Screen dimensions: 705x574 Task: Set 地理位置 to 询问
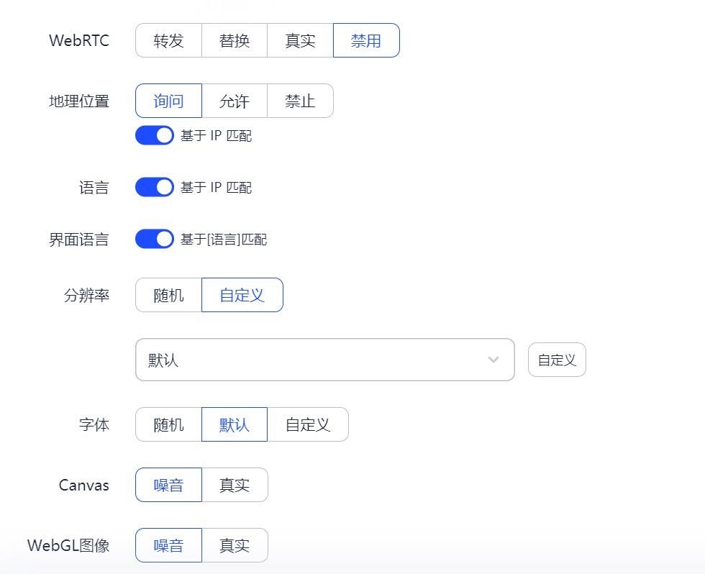[168, 101]
